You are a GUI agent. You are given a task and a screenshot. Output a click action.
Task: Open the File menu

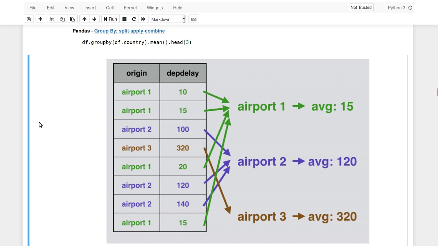[x=33, y=8]
